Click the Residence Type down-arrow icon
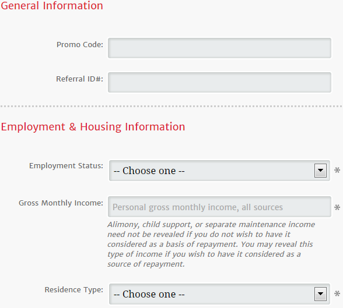The image size is (343, 308). [320, 294]
